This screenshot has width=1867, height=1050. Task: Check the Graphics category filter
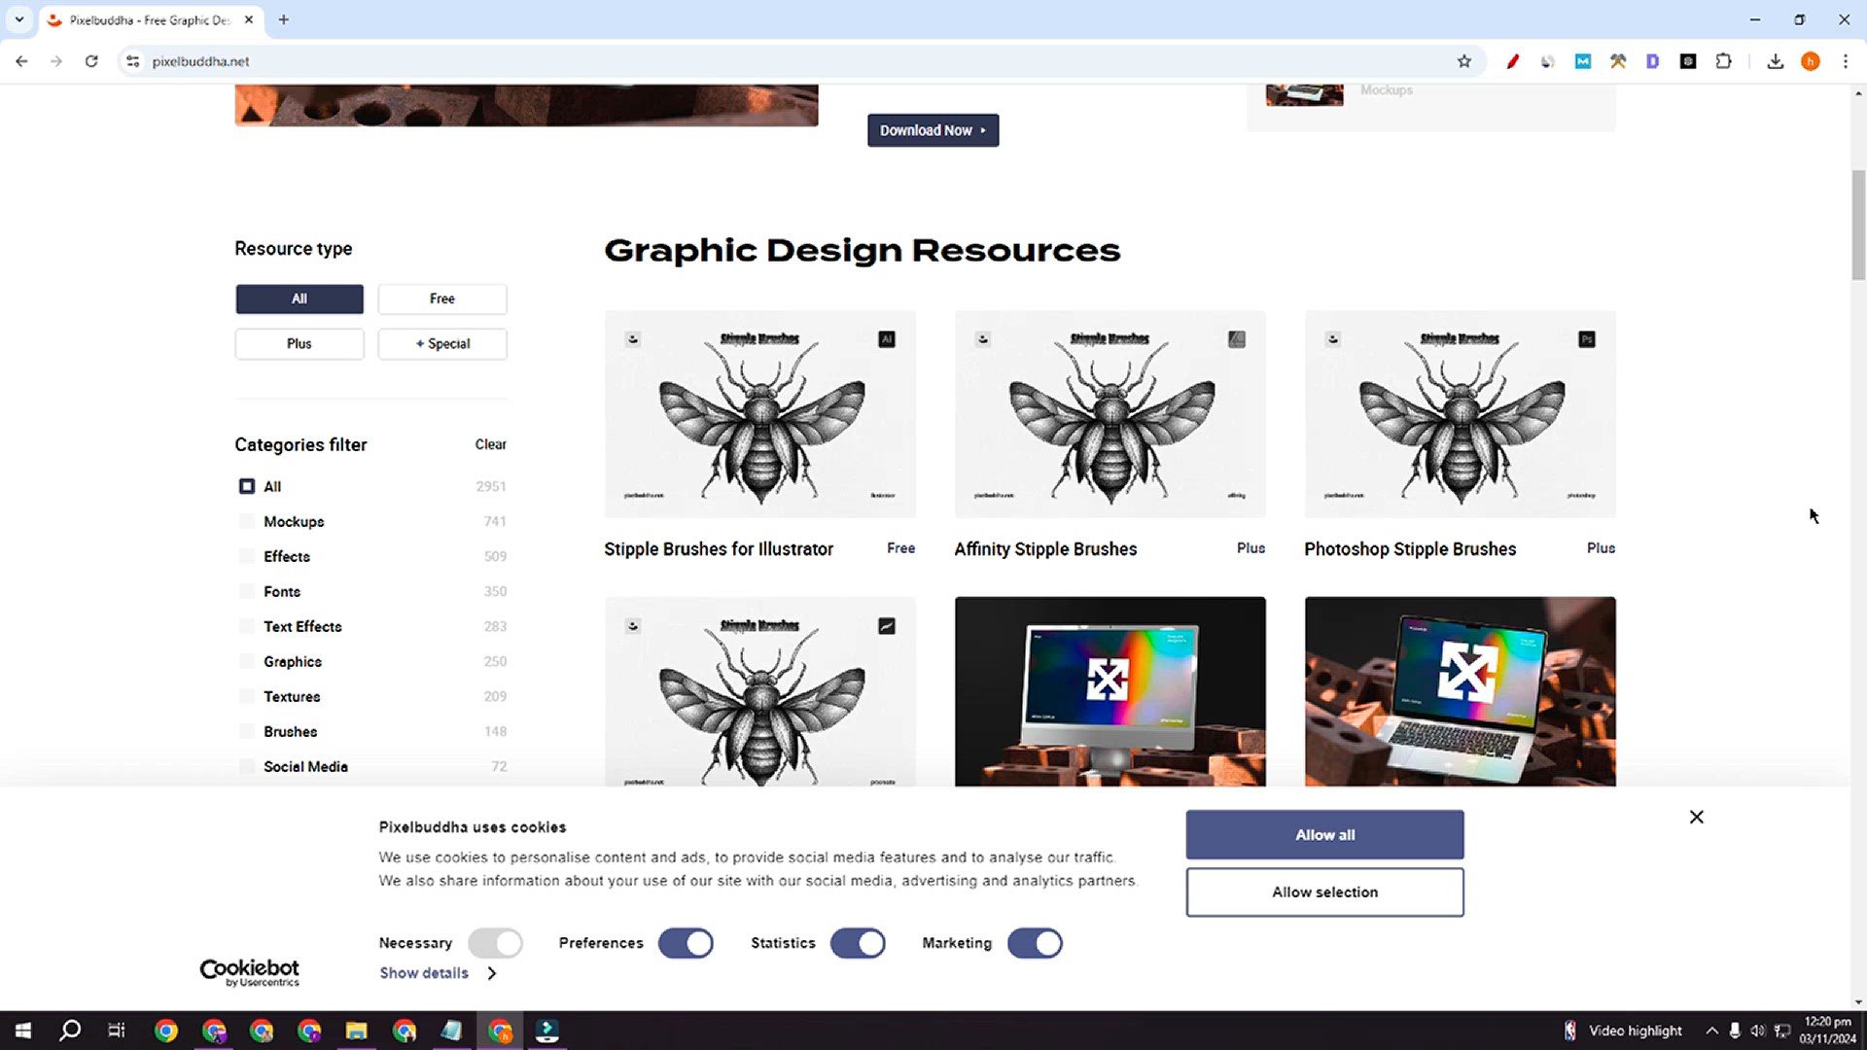[x=247, y=661]
